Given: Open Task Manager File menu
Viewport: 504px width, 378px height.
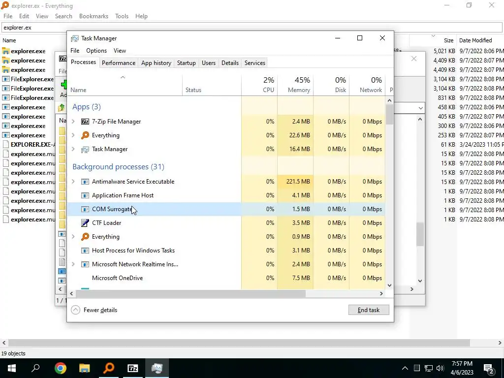Looking at the screenshot, I should pos(75,51).
